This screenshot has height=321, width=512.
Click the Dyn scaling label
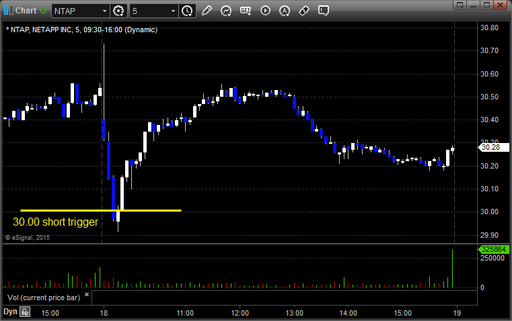coord(10,312)
